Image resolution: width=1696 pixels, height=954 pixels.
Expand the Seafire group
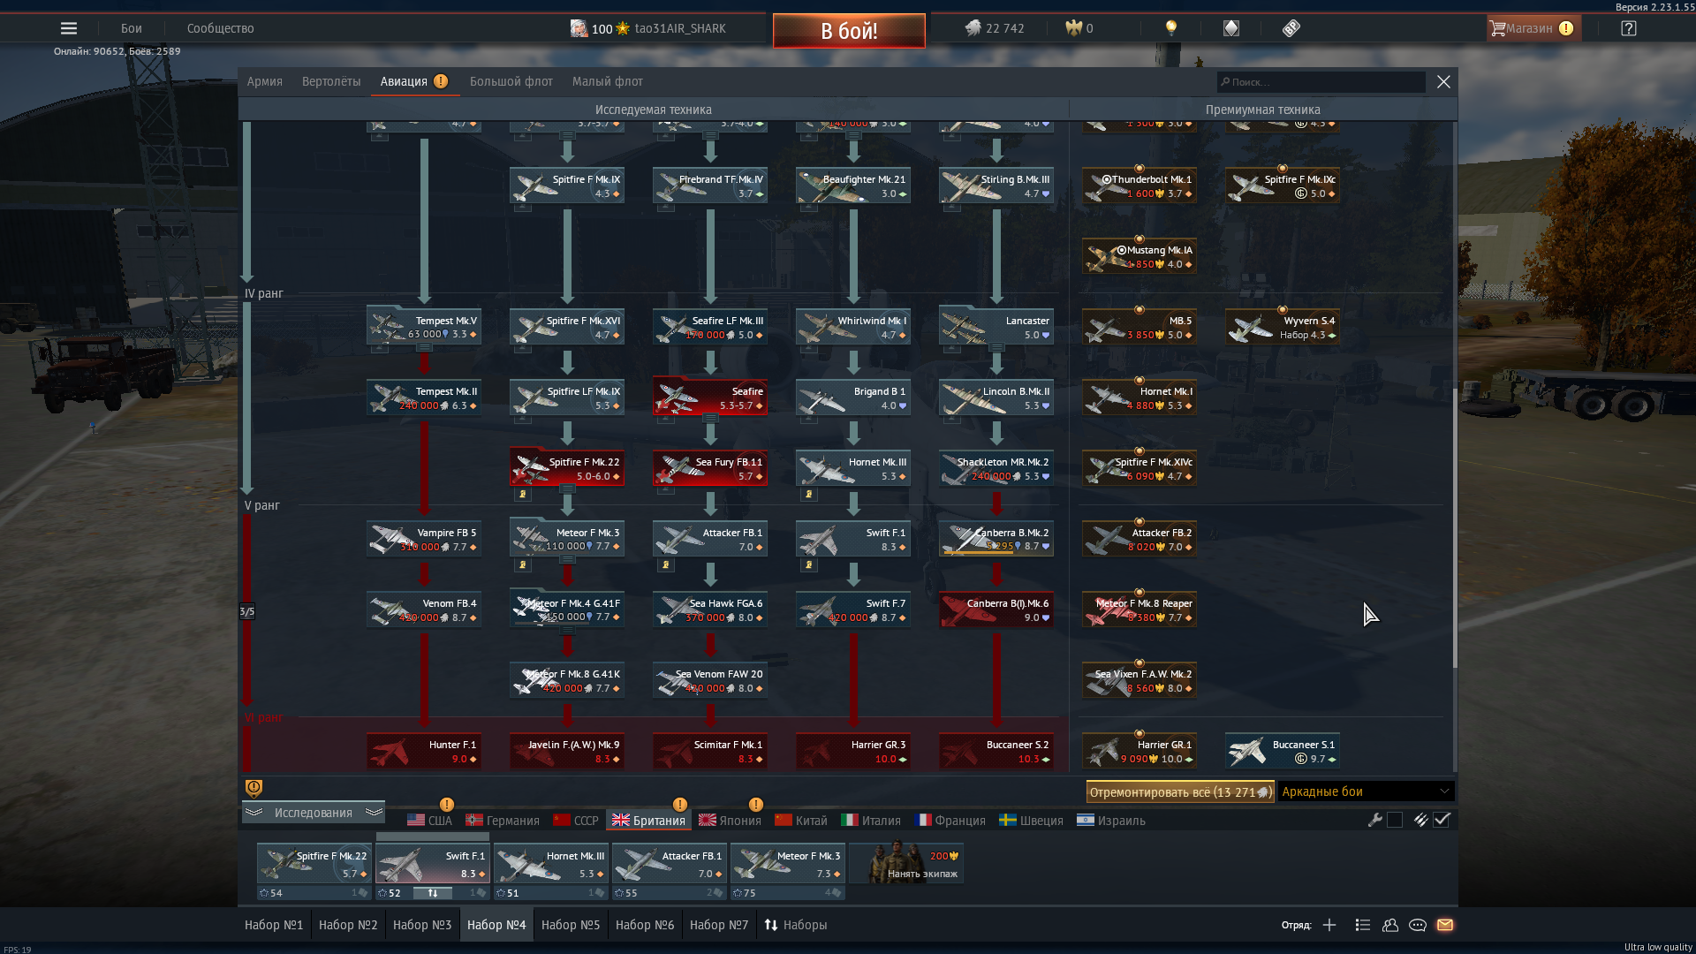(710, 418)
